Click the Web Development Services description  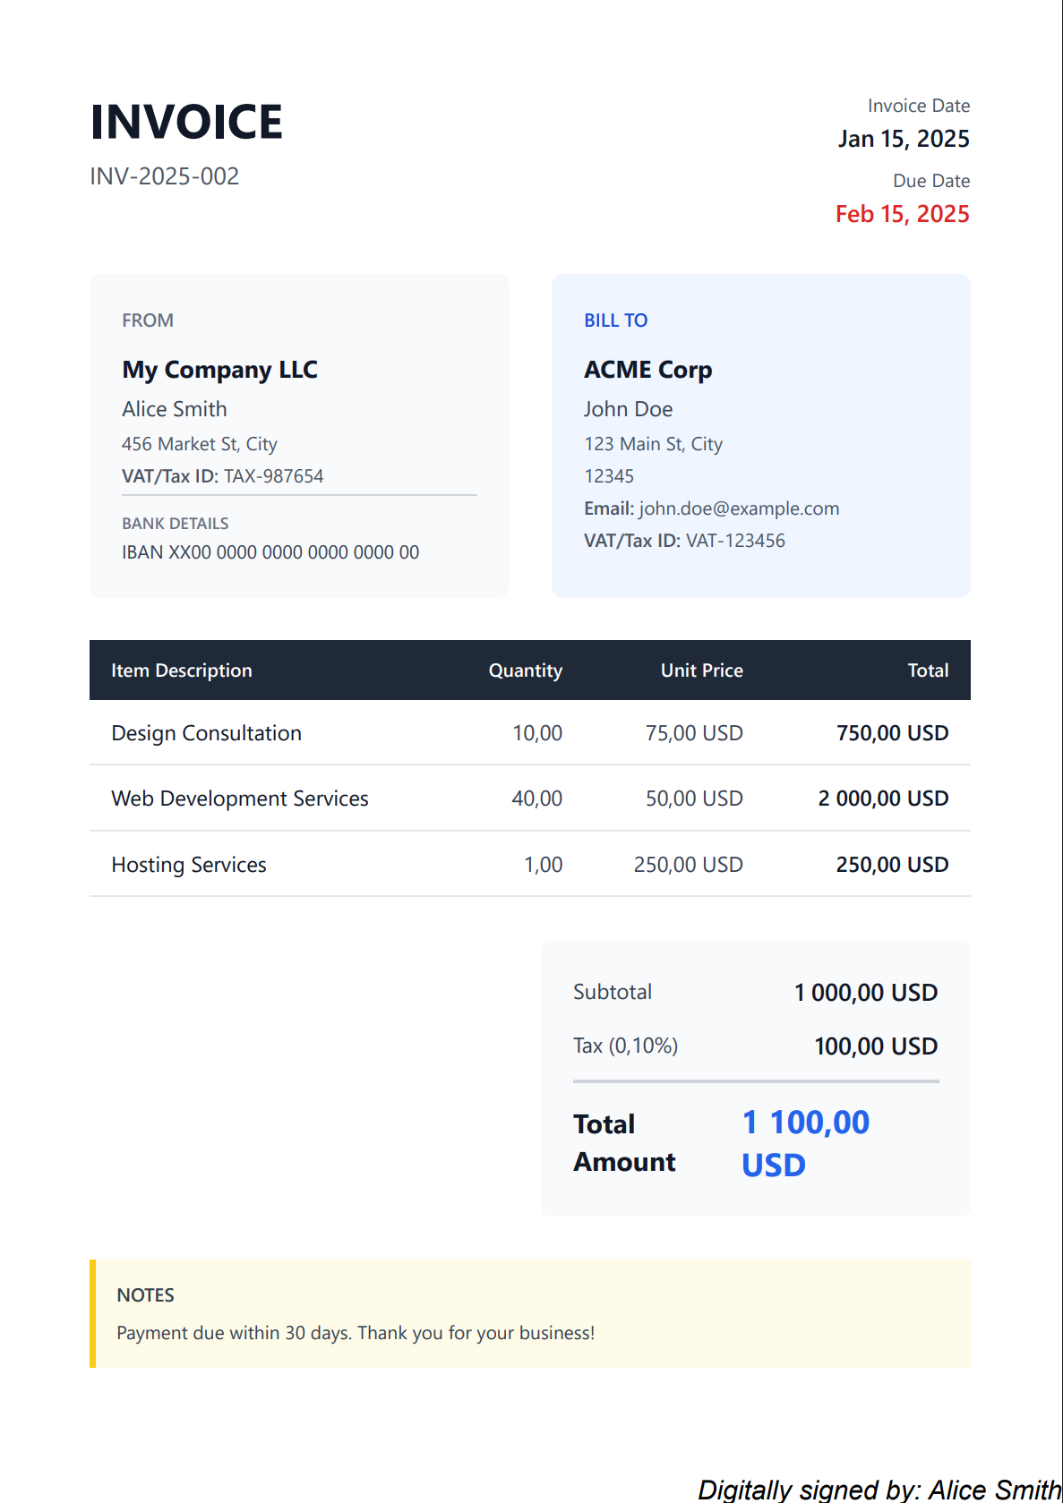239,798
